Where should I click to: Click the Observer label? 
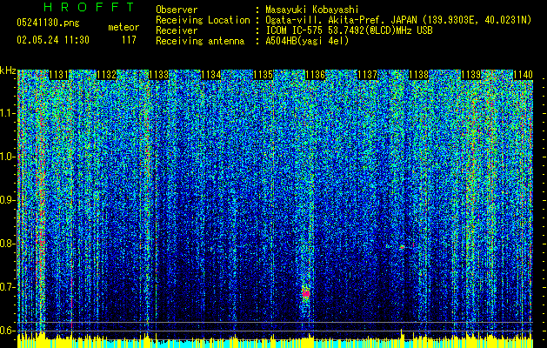coord(177,10)
